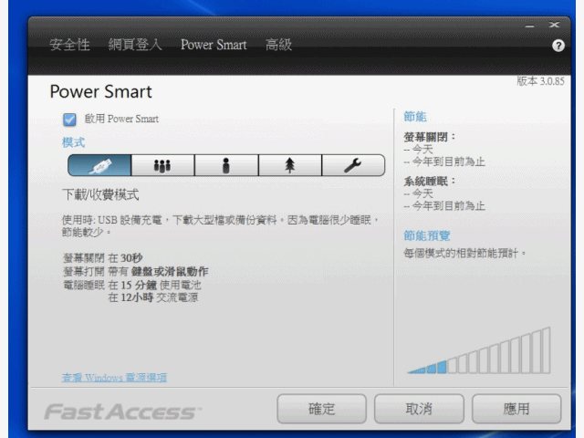Open the 高級 tab
Viewport: 584px width, 438px height.
pos(278,45)
